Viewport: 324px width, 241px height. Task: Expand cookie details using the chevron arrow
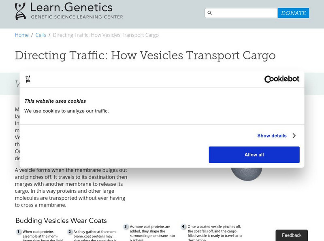294,136
